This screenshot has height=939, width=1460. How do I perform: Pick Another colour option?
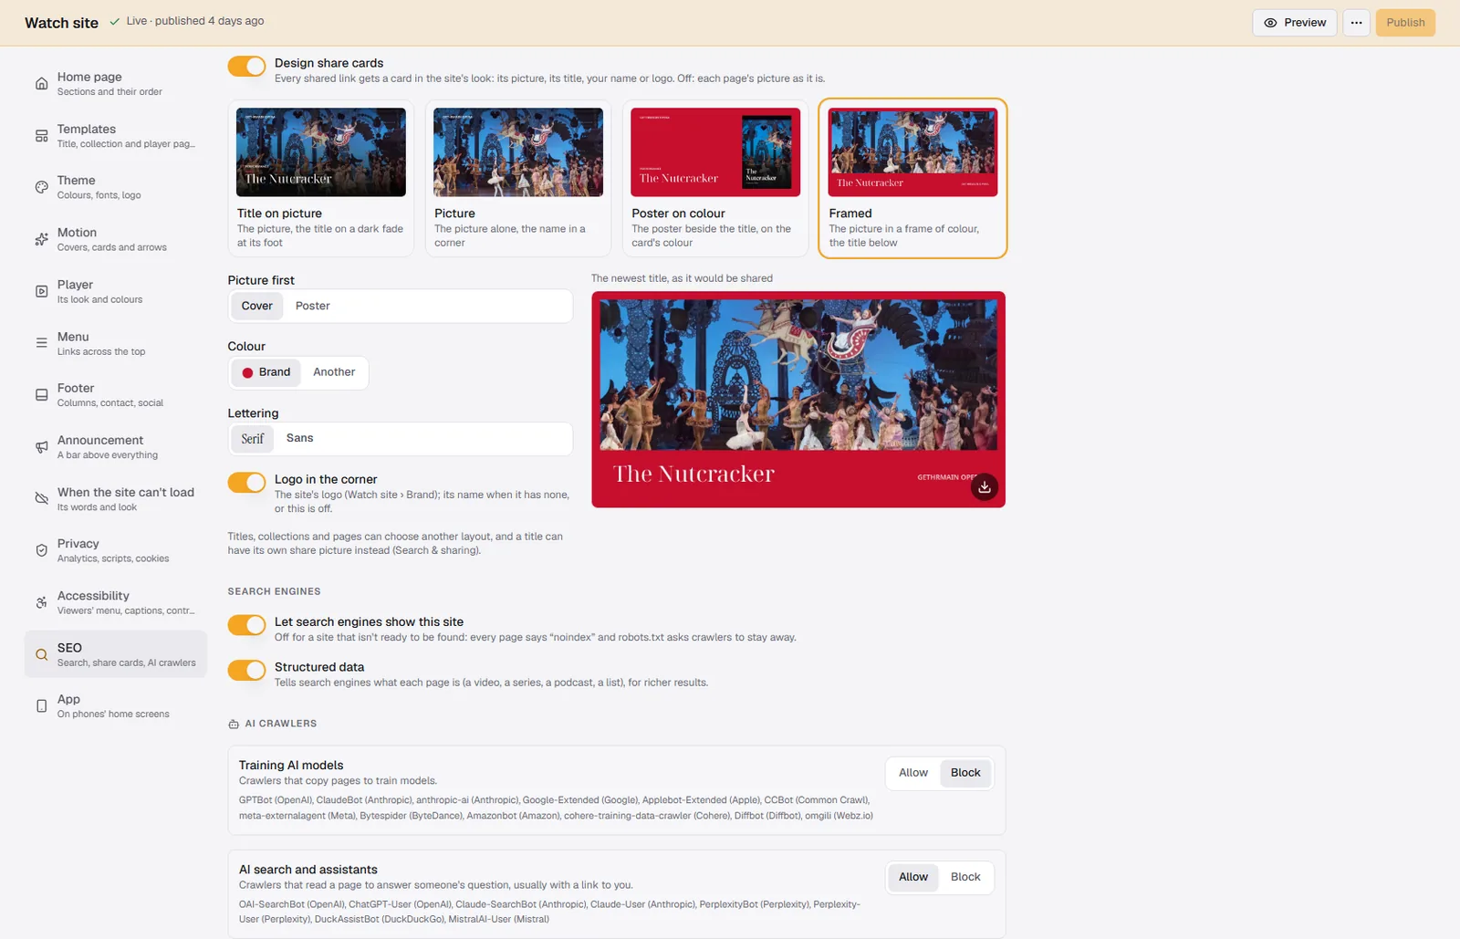[x=334, y=372]
